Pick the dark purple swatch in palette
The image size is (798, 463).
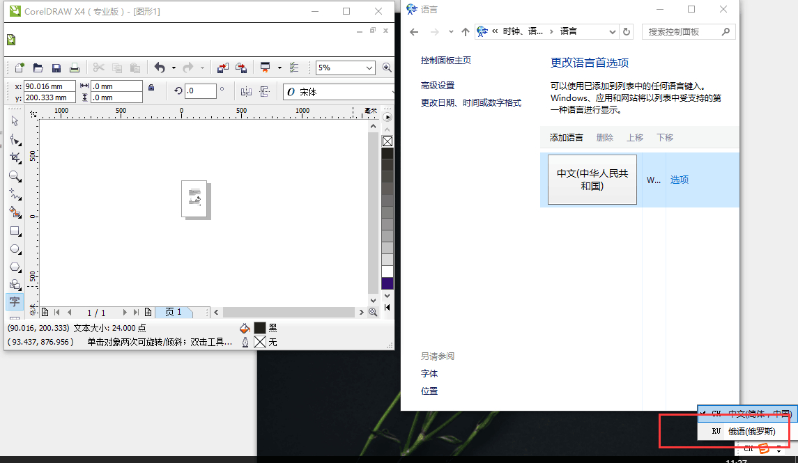click(388, 283)
